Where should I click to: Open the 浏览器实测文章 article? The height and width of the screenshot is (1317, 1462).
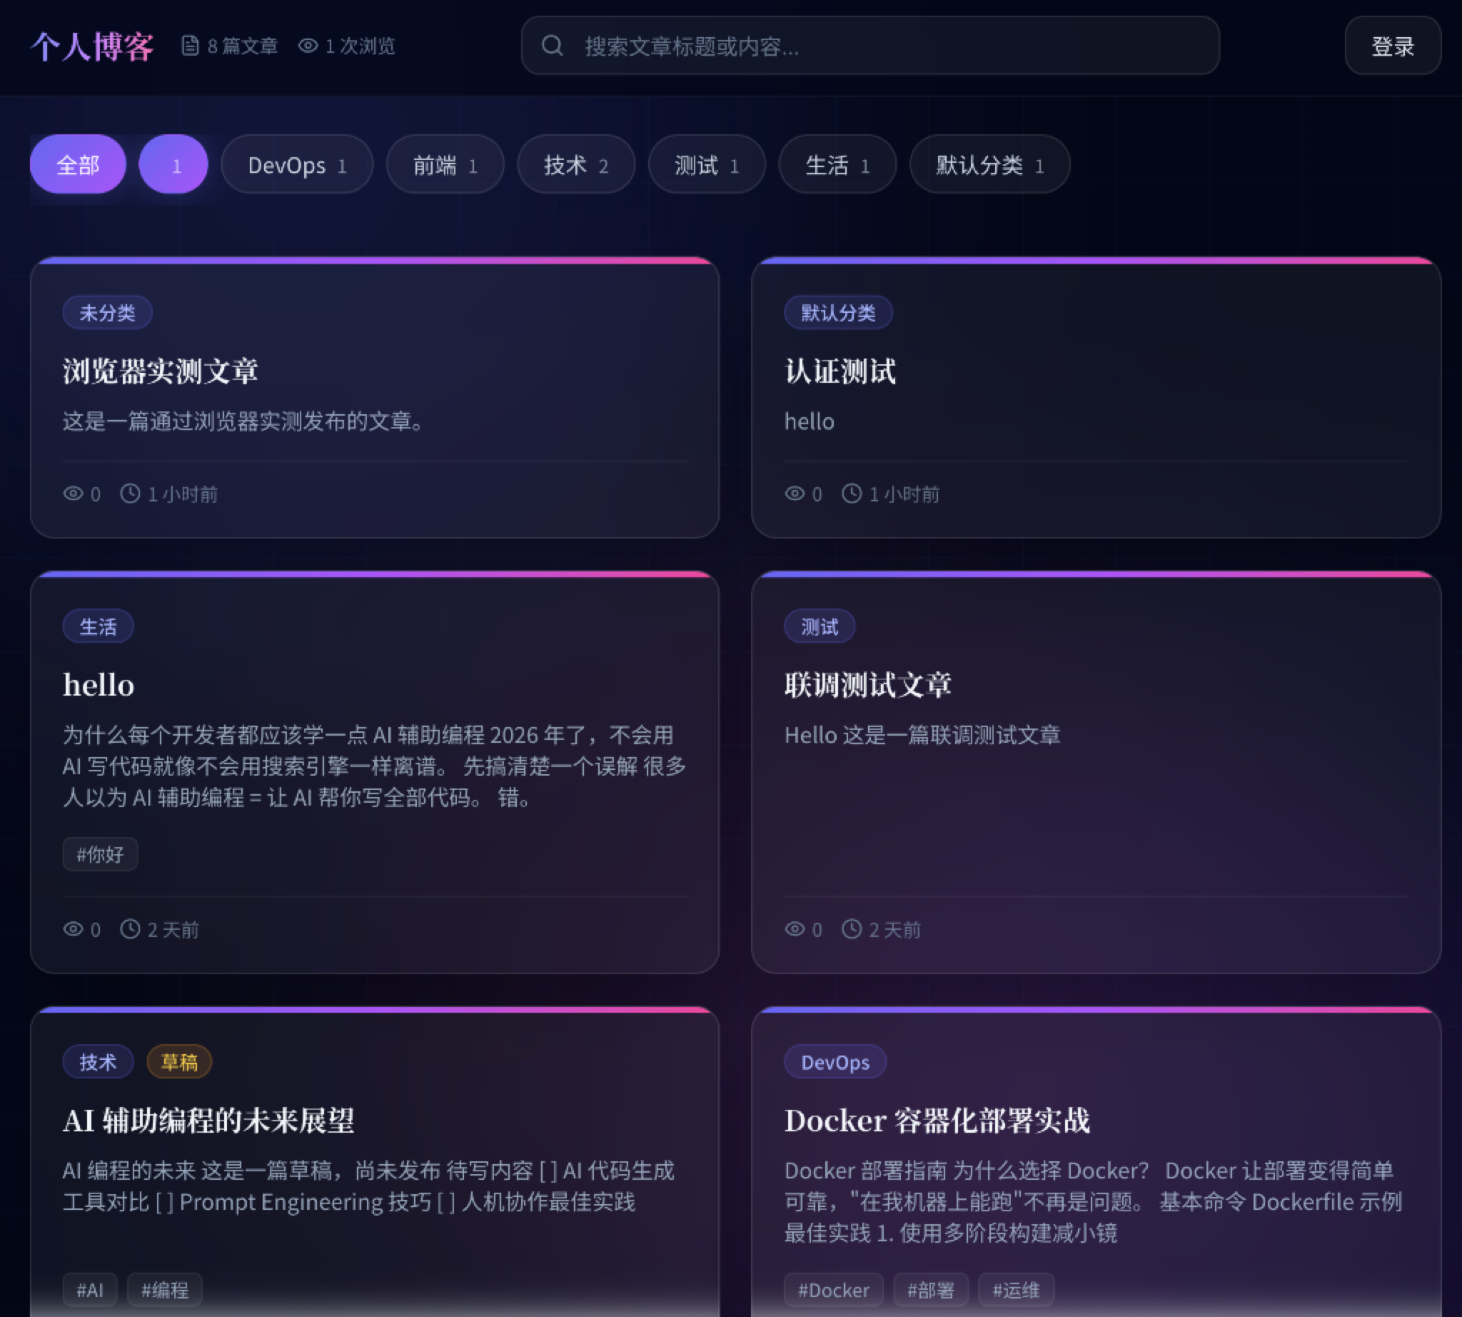pyautogui.click(x=161, y=371)
